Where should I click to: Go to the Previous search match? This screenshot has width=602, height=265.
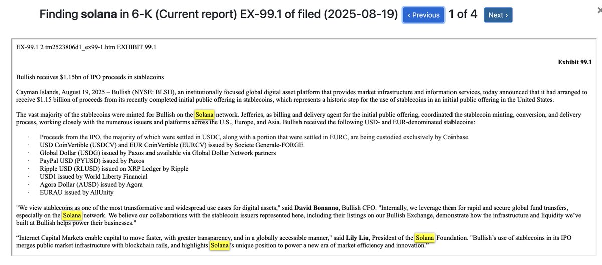tap(423, 15)
